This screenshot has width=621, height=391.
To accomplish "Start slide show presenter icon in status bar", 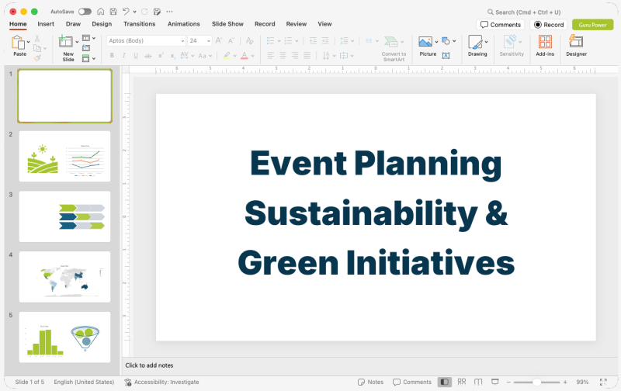I will pyautogui.click(x=495, y=382).
